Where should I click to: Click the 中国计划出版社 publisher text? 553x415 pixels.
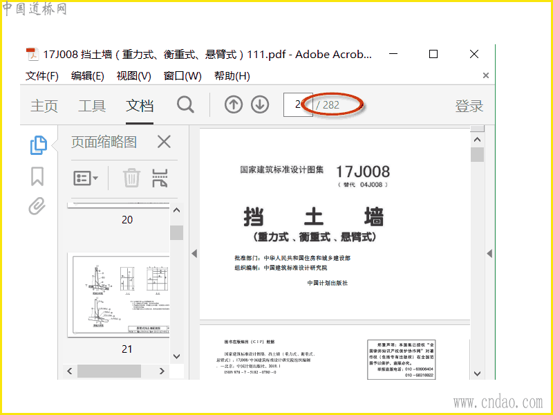pyautogui.click(x=327, y=283)
